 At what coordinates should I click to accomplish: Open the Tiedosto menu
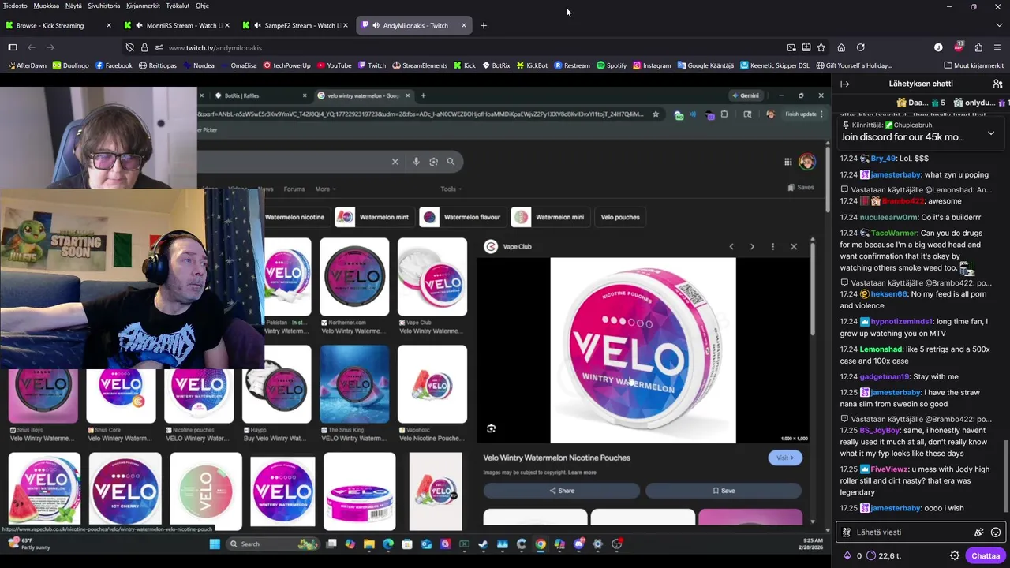[15, 6]
